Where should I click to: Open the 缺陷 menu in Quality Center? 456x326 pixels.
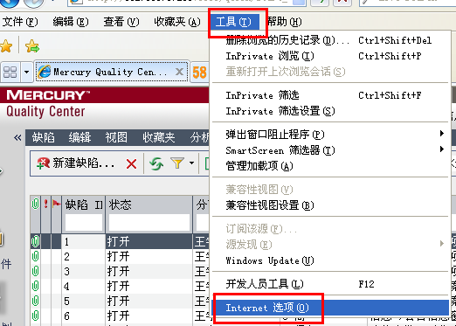click(x=43, y=137)
